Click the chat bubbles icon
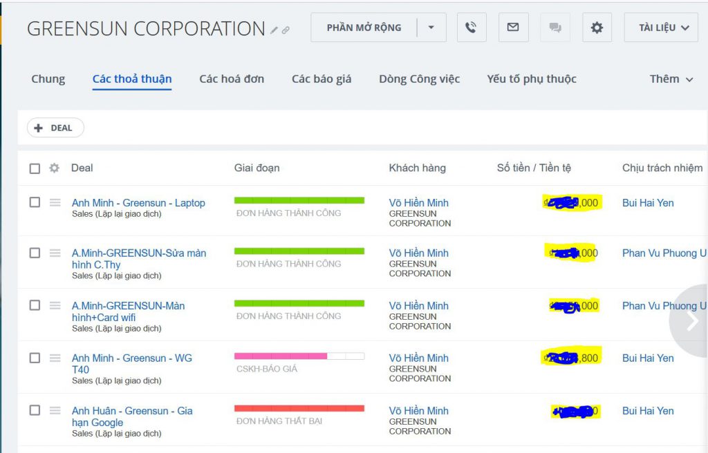This screenshot has width=708, height=453. coord(555,28)
